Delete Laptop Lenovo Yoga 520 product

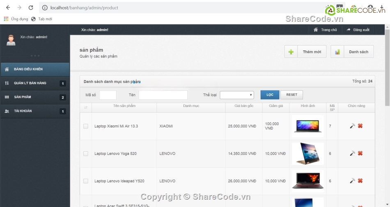tap(360, 153)
